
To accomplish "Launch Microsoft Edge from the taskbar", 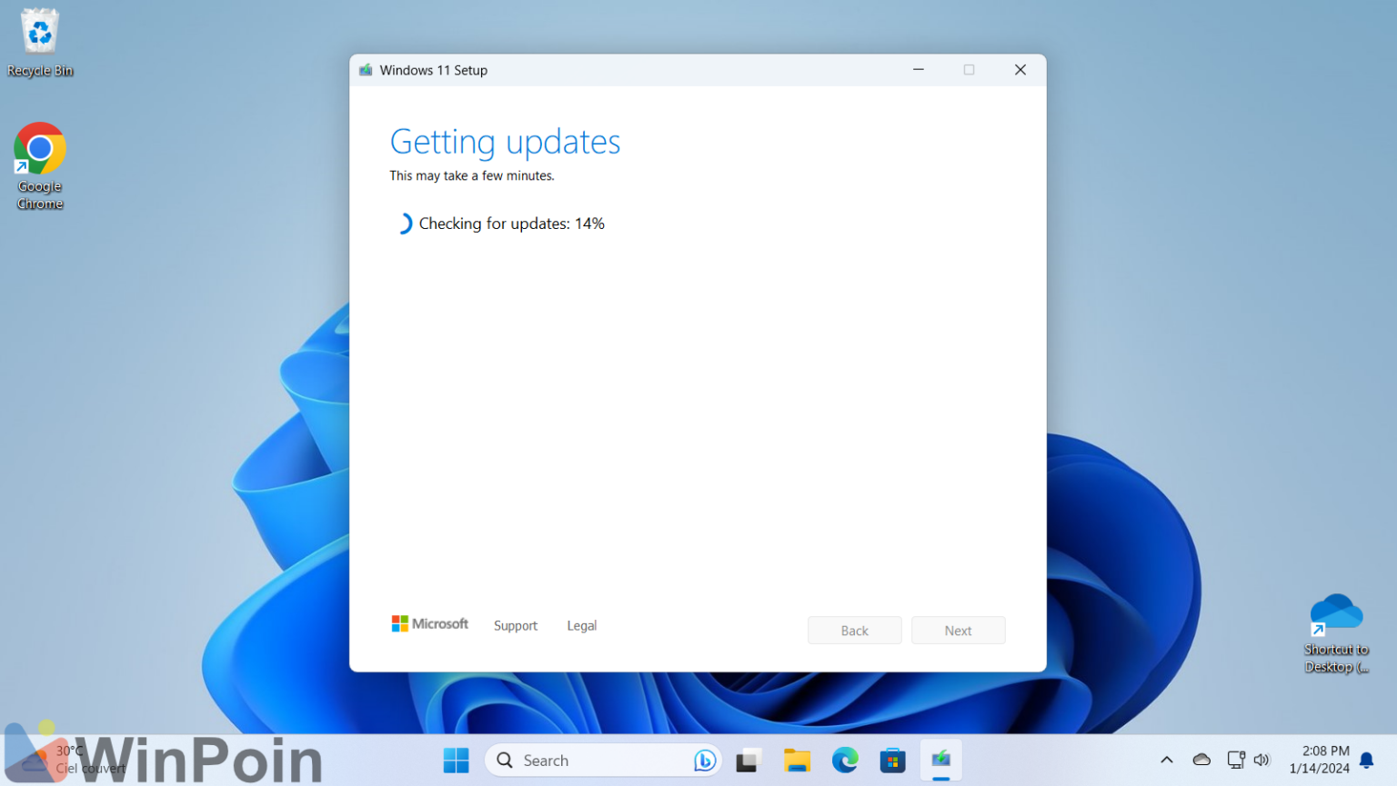I will (x=845, y=761).
